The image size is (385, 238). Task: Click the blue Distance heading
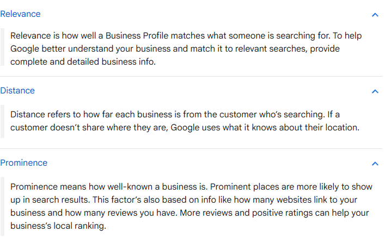tap(17, 91)
